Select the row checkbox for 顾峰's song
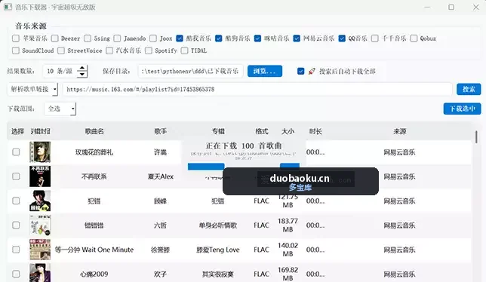This screenshot has width=486, height=282. 16,201
